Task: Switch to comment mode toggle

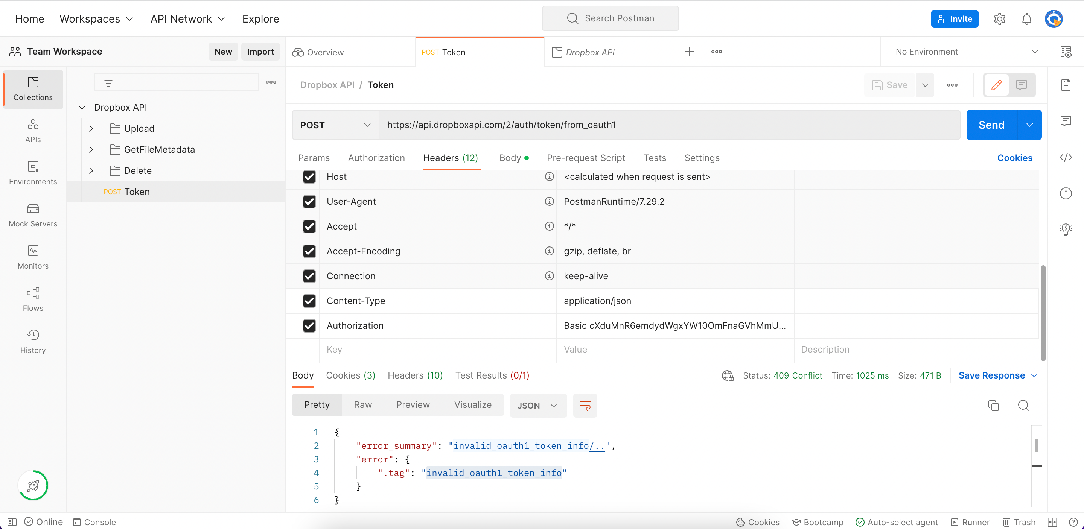Action: click(1021, 85)
